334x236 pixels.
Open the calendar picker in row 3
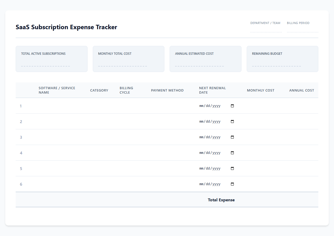pyautogui.click(x=232, y=137)
